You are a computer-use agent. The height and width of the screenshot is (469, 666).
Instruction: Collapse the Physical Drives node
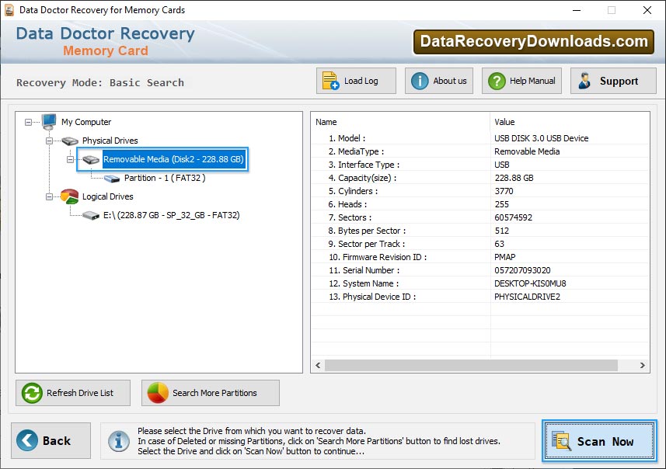coord(49,141)
